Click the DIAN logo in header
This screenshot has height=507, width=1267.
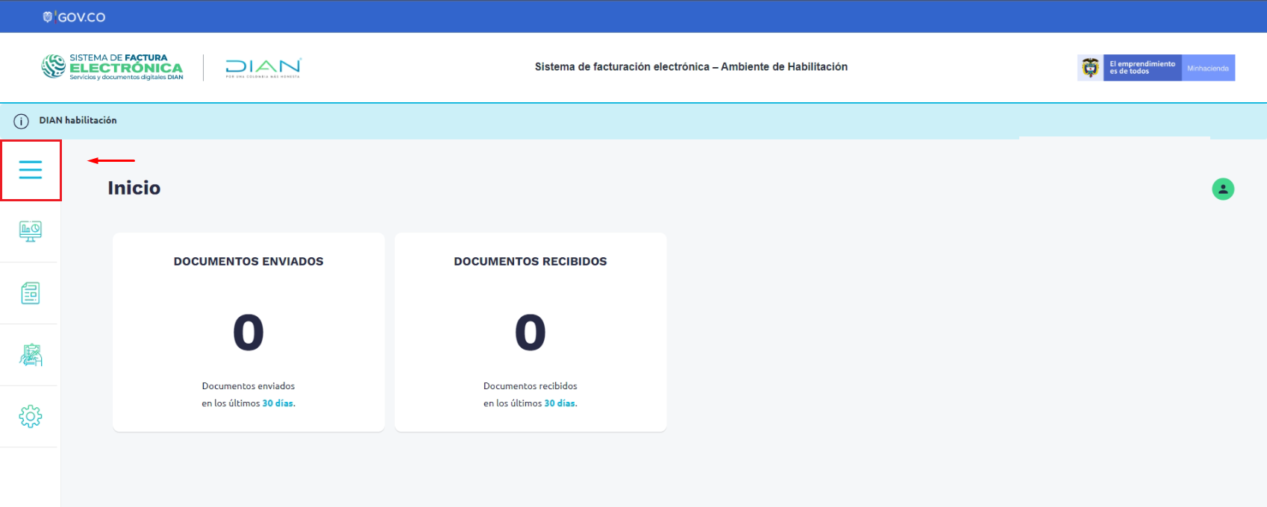[263, 68]
